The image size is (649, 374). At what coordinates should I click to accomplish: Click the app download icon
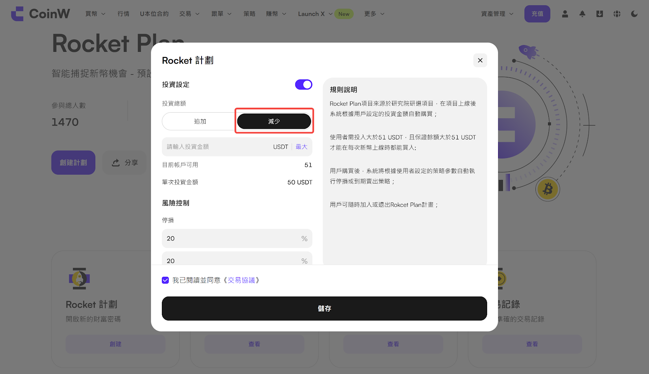[600, 14]
